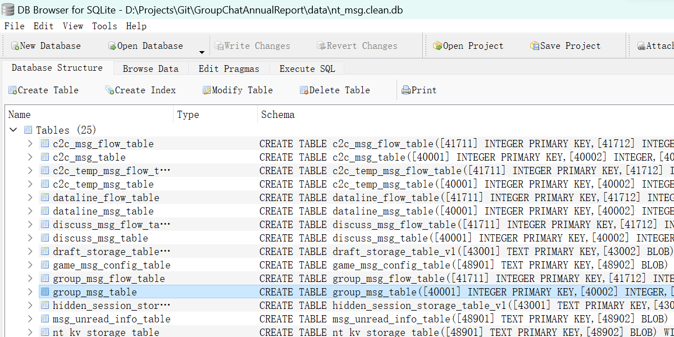Expand the discuss_msg_table row
This screenshot has width=674, height=337.
point(30,238)
